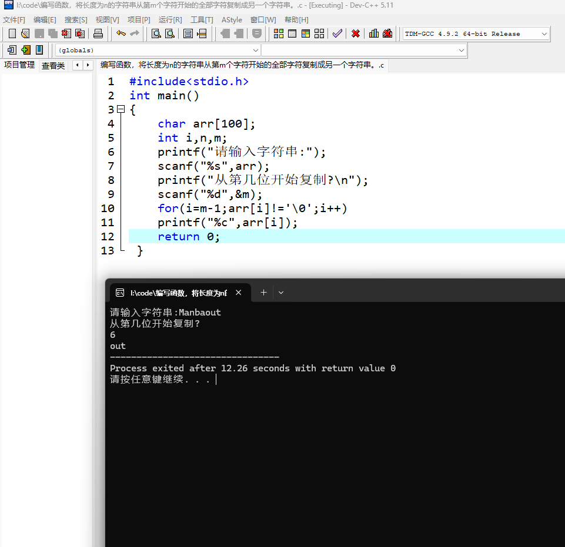Viewport: 565px width, 547px height.
Task: Print the current source file
Action: pos(98,33)
